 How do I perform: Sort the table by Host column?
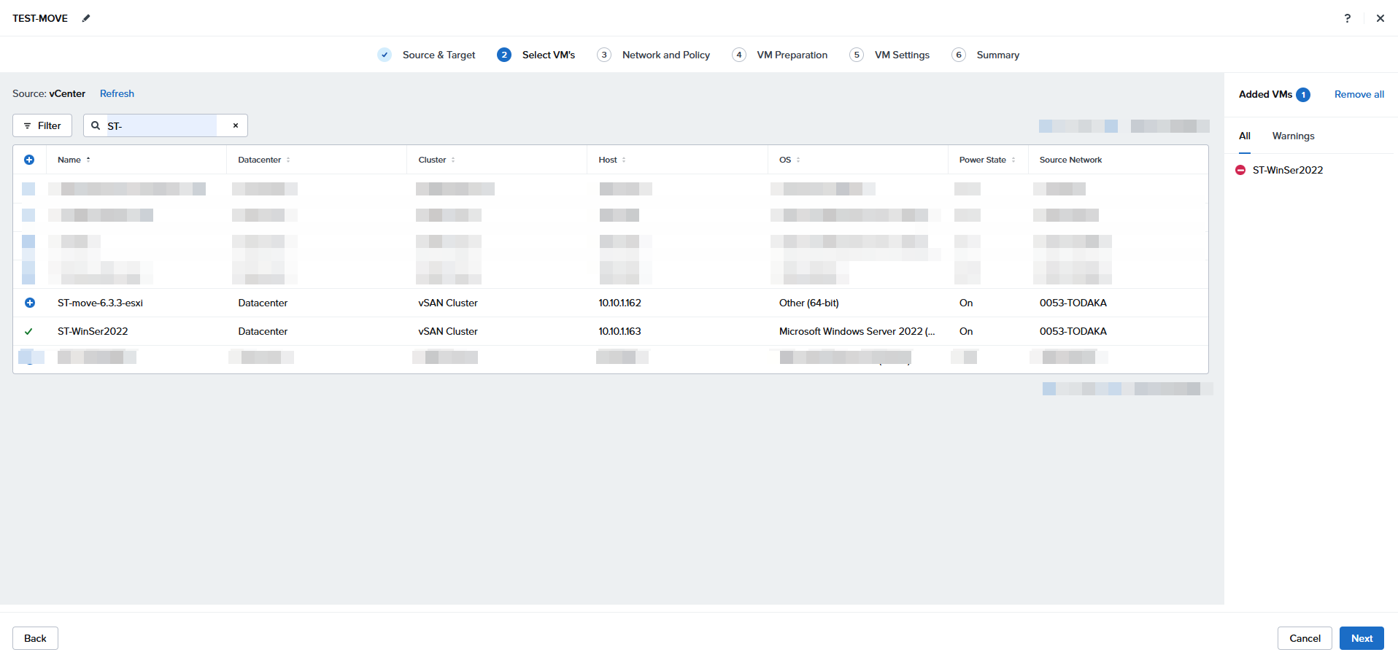612,160
